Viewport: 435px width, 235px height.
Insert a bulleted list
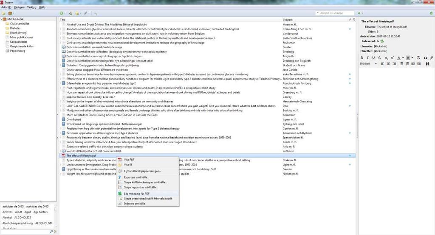click(401, 64)
